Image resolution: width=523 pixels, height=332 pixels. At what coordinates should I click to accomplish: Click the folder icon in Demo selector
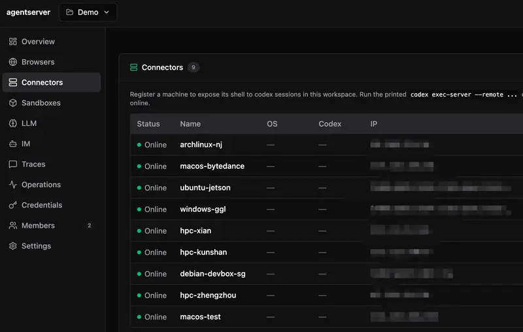point(69,12)
